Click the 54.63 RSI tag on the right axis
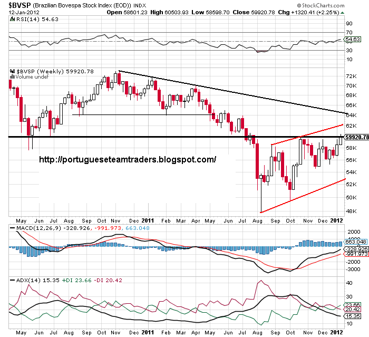This screenshot has height=337, width=369. 353,40
